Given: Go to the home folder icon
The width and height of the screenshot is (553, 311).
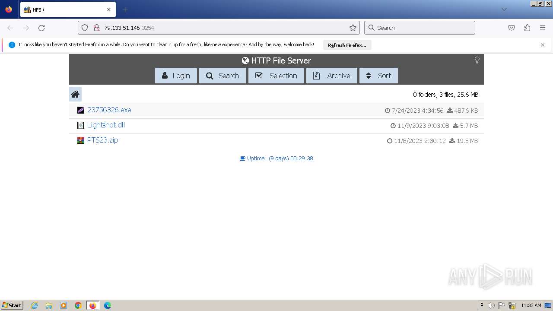Looking at the screenshot, I should coord(75,94).
